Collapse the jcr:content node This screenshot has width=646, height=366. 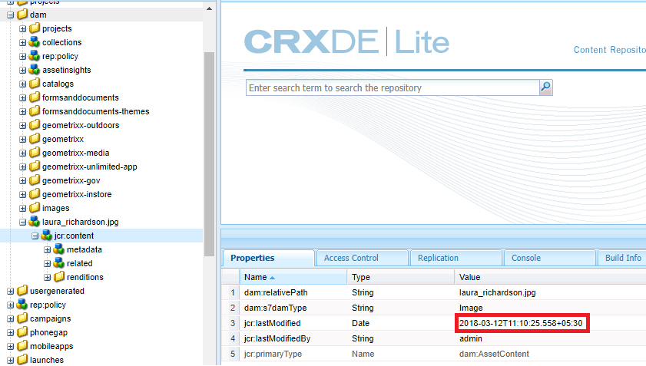click(35, 236)
